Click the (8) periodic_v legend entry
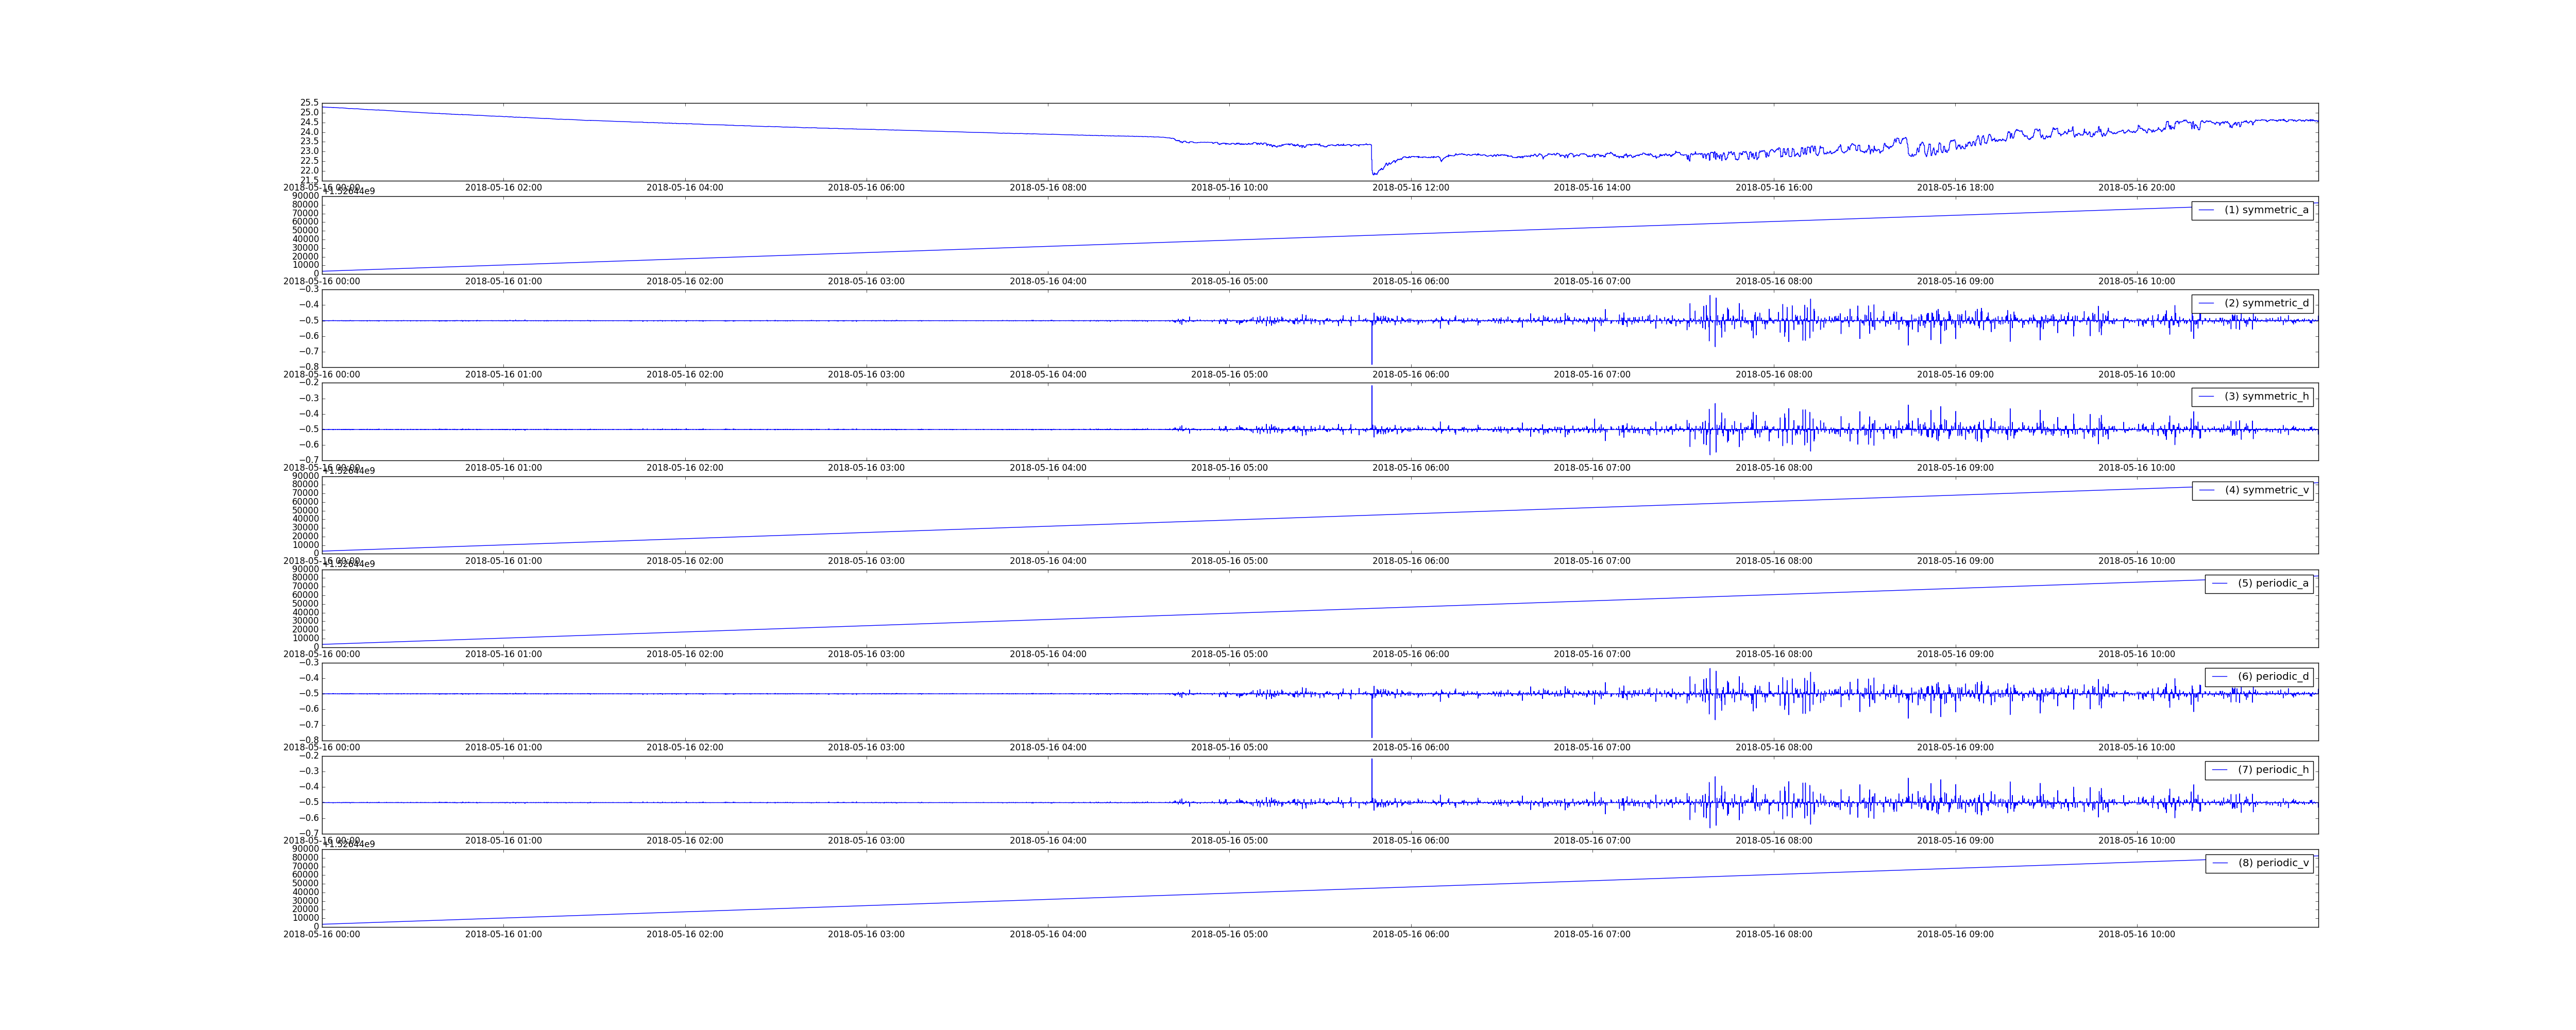 [x=2259, y=863]
